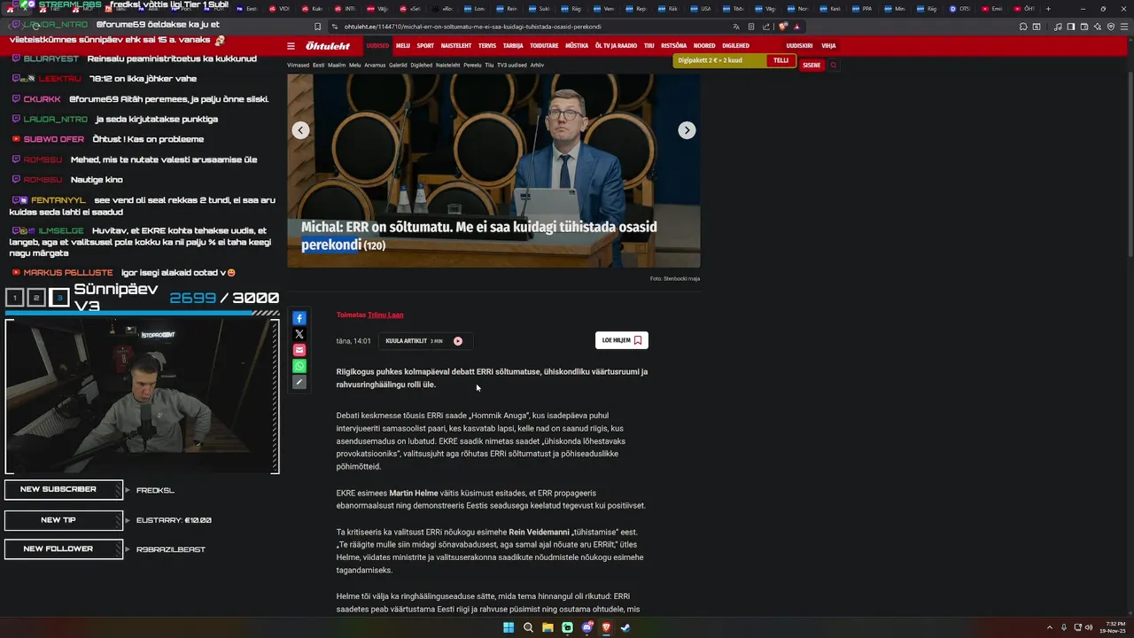This screenshot has width=1134, height=638.
Task: Open the Tervis section
Action: pos(487,45)
